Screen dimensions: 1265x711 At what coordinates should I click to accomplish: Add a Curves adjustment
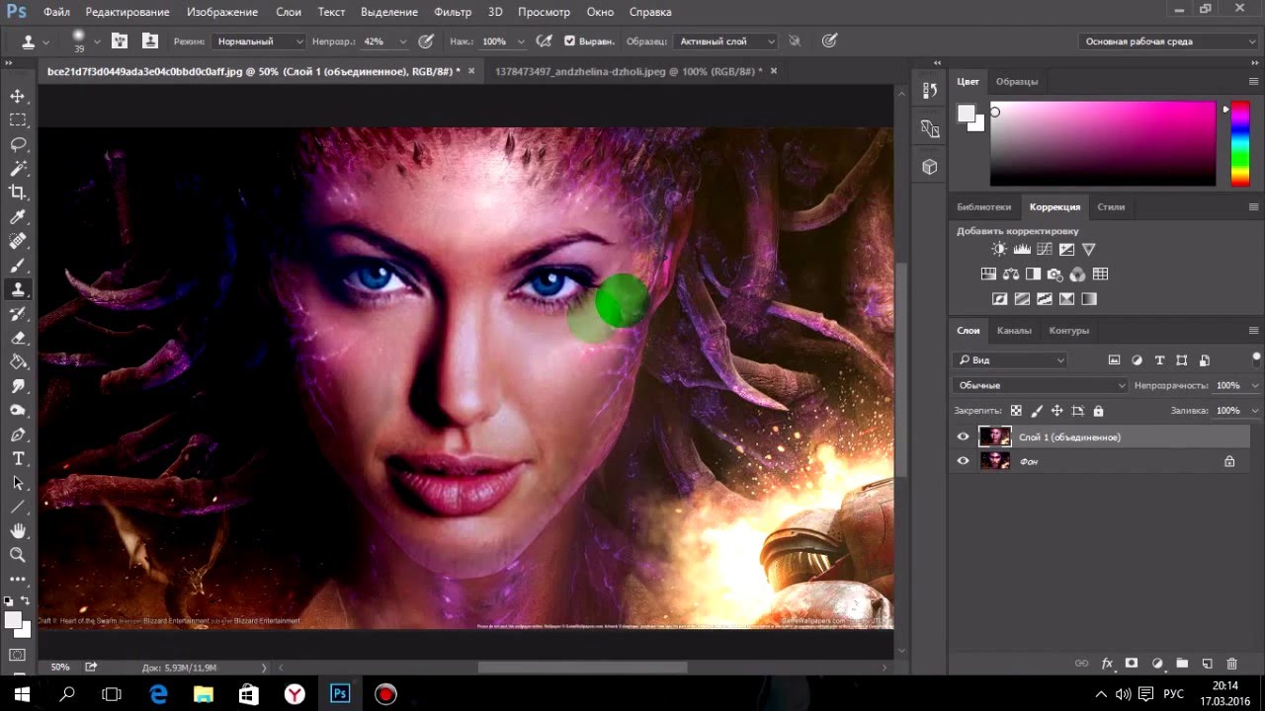1045,250
